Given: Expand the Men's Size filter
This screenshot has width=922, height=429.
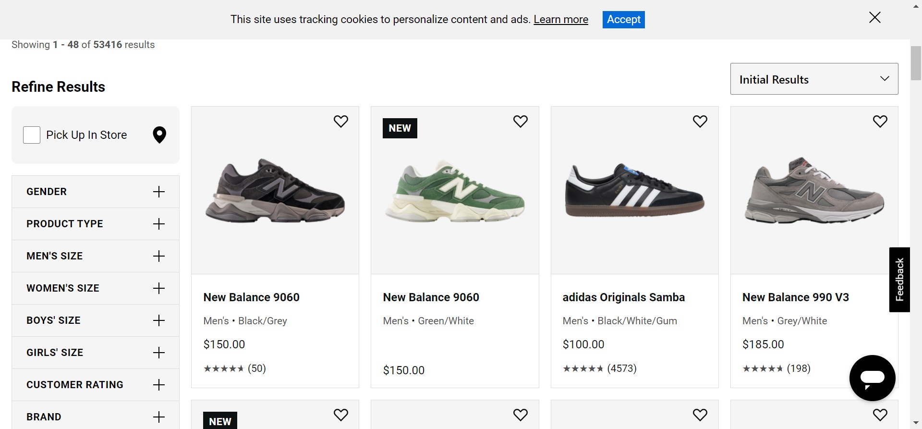Looking at the screenshot, I should pos(158,256).
